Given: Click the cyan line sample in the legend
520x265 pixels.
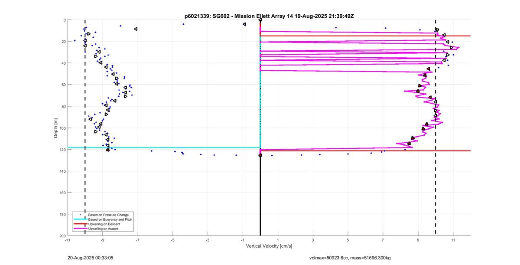Looking at the screenshot, I should coord(80,219).
